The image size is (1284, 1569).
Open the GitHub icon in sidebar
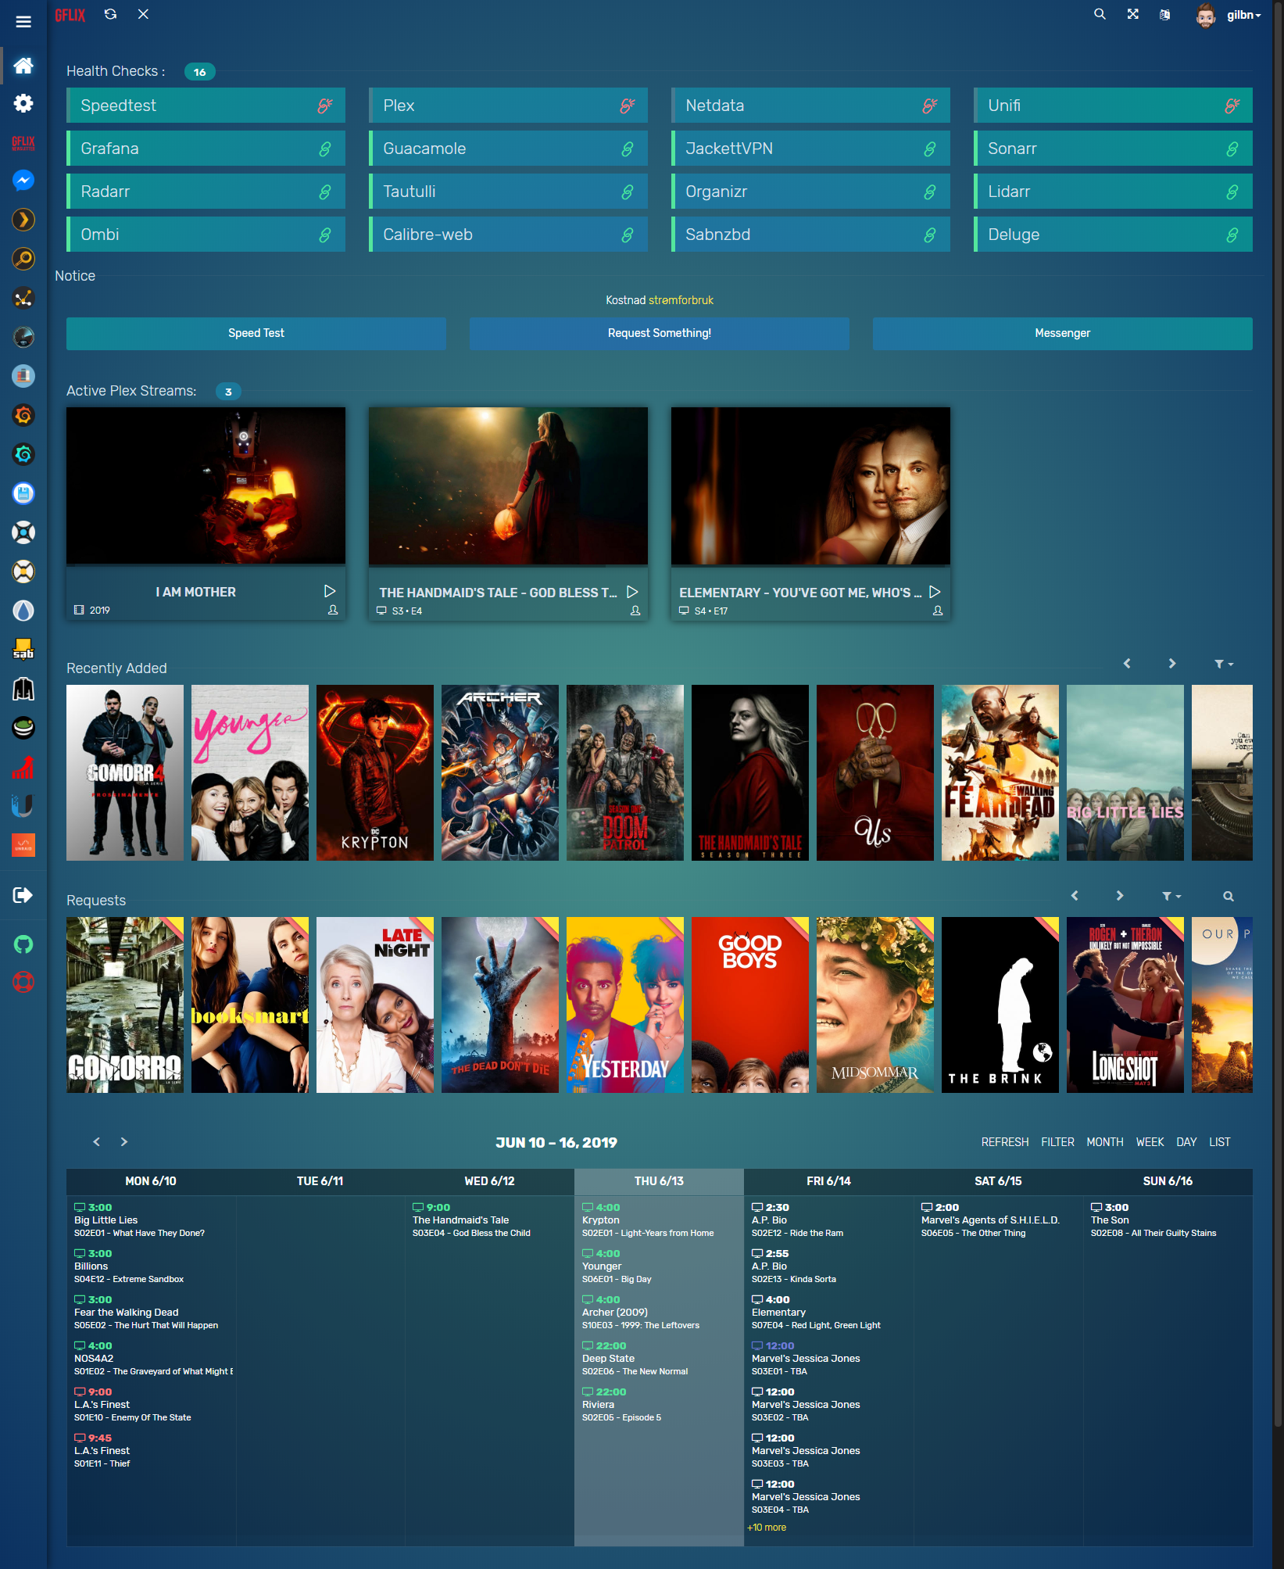[x=23, y=944]
